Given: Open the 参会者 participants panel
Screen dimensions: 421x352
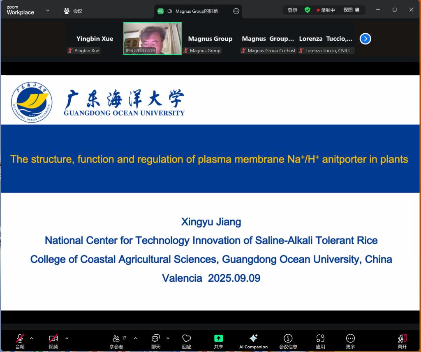Looking at the screenshot, I should [x=117, y=341].
